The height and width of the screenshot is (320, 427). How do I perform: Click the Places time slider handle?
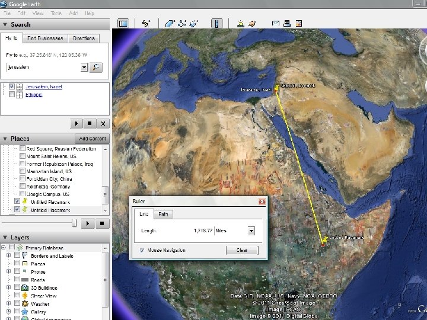[74, 223]
